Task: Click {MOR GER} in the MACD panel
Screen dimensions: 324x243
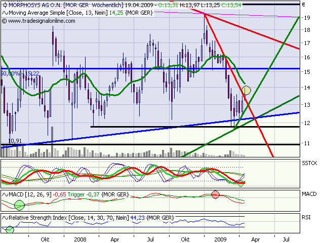Action: 115,194
